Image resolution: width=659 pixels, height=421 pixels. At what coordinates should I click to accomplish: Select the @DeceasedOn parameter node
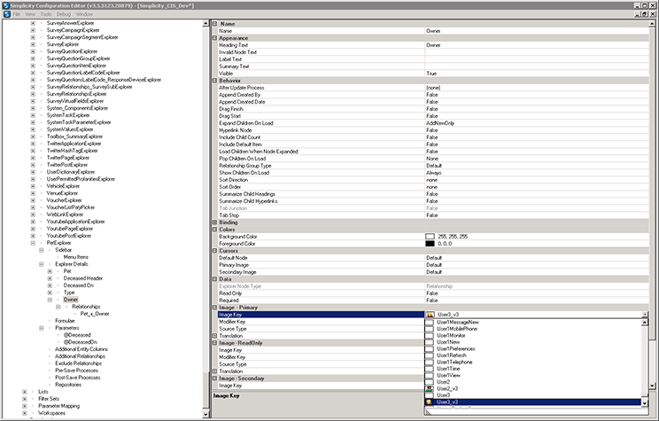click(80, 342)
